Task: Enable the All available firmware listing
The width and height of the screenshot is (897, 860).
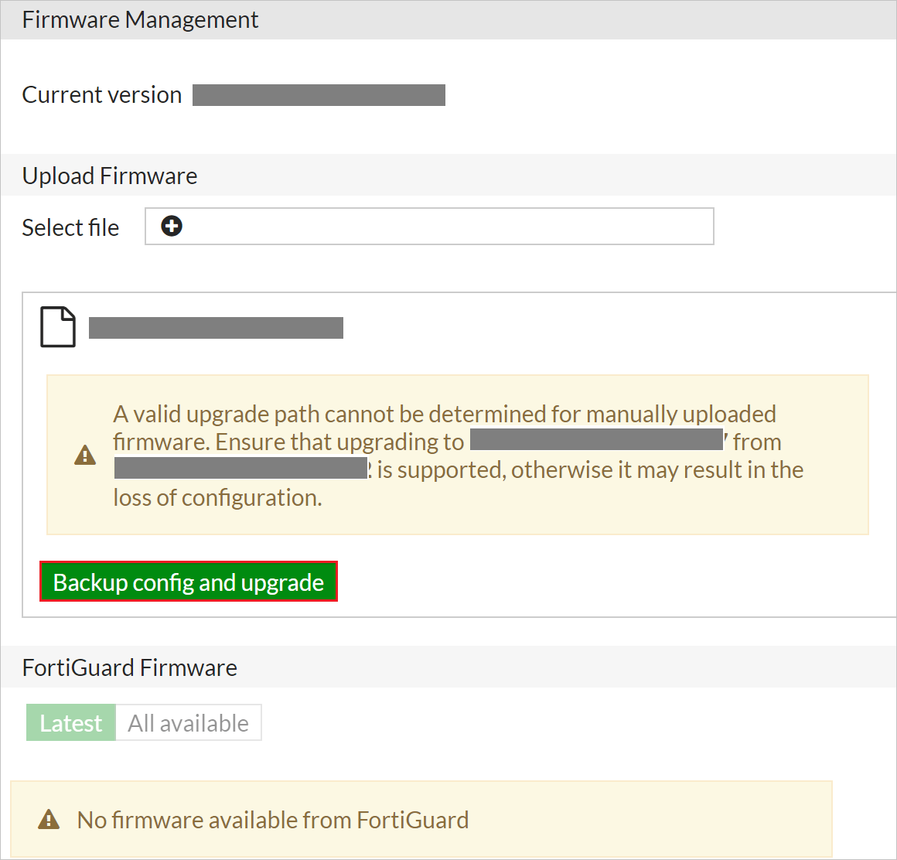Action: pos(188,722)
